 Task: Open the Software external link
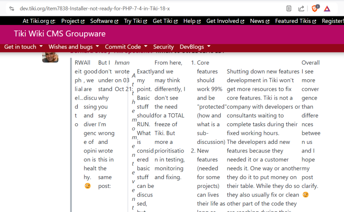(104, 21)
